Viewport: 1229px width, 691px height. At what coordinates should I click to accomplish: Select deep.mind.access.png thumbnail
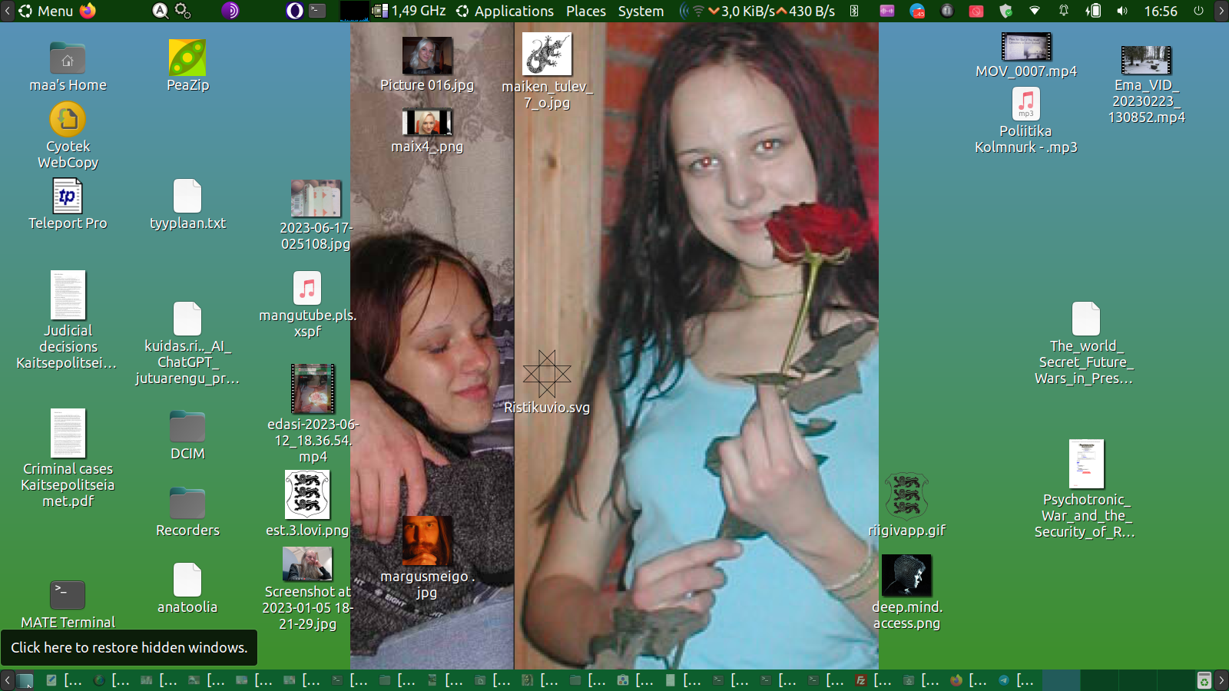coord(906,575)
